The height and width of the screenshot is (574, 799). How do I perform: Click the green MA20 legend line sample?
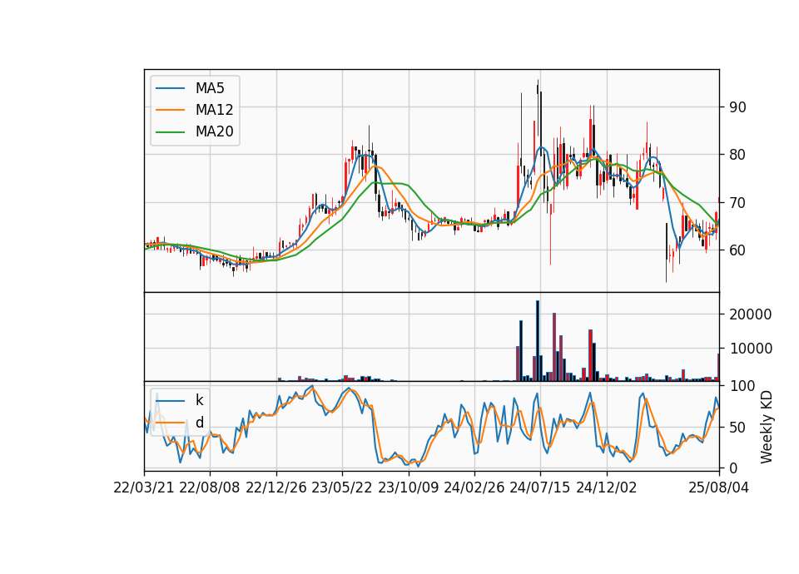(x=170, y=132)
